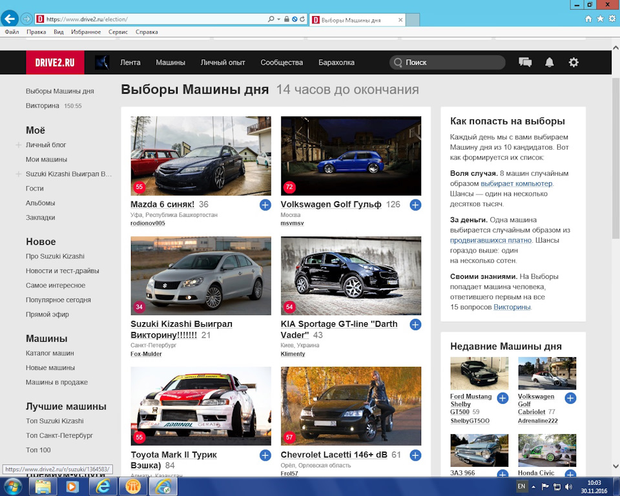Image resolution: width=620 pixels, height=496 pixels.
Task: Expand the Личный блог plus in the sidebar
Action: (x=18, y=145)
